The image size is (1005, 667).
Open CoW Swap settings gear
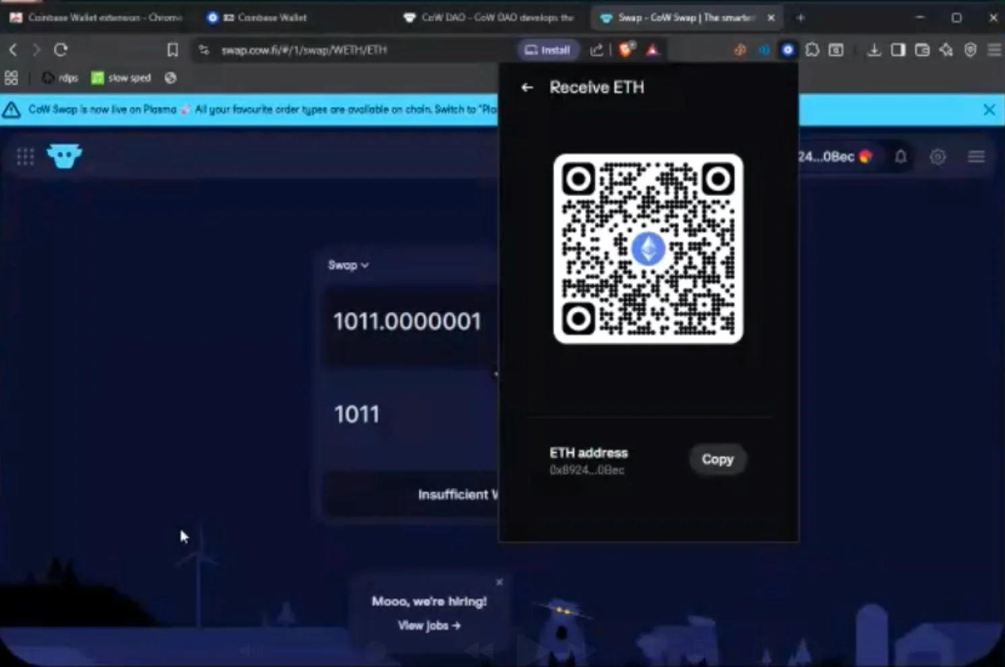(938, 157)
